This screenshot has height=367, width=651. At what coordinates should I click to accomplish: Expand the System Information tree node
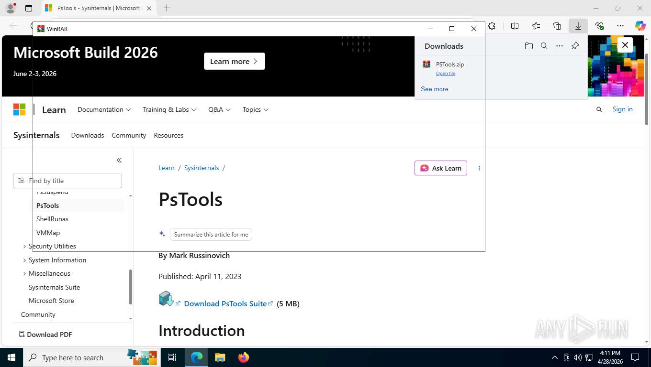24,260
